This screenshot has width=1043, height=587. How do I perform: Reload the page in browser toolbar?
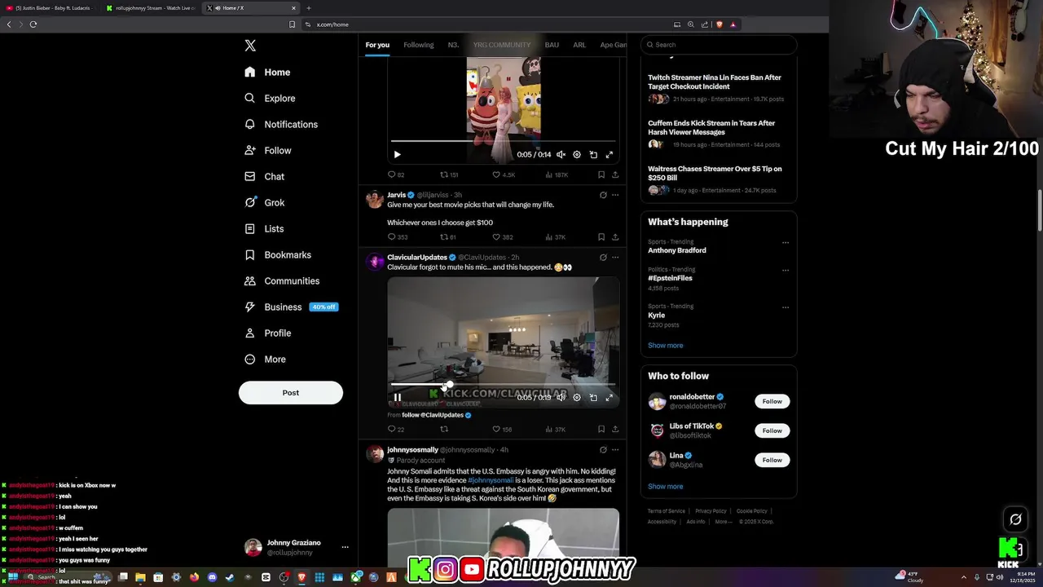33,24
